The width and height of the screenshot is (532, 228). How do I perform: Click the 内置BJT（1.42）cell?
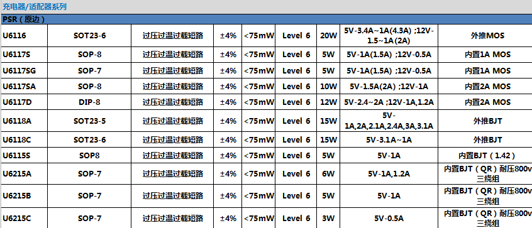point(485,155)
